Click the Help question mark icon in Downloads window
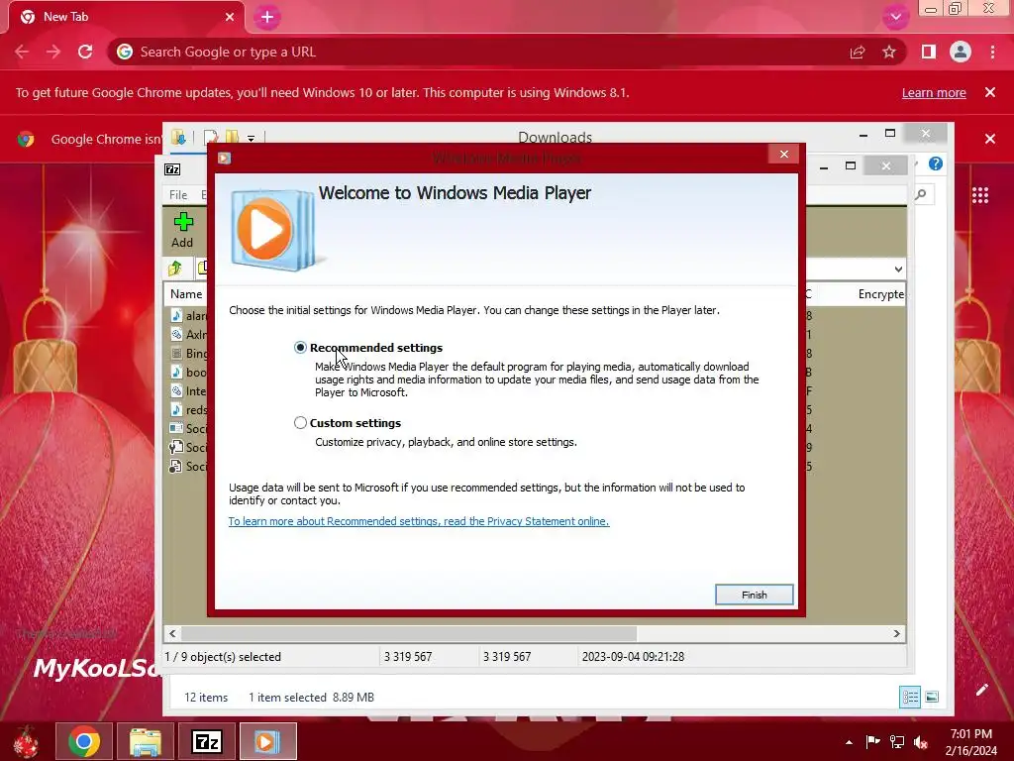 point(935,163)
